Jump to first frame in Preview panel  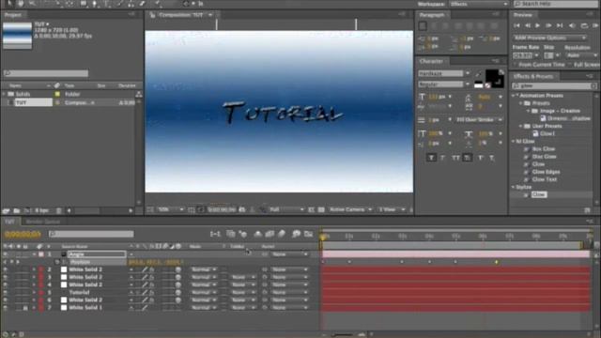pos(517,25)
